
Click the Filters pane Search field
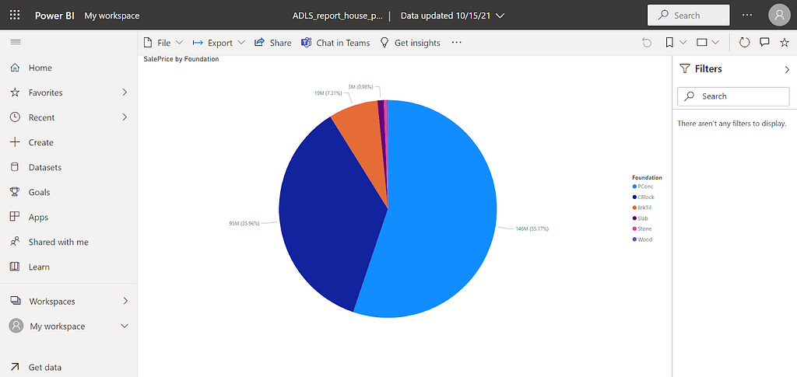pos(733,96)
